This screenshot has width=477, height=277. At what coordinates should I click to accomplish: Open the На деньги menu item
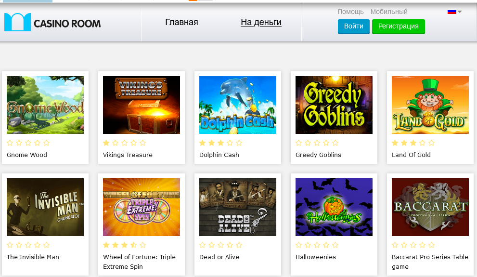(261, 22)
